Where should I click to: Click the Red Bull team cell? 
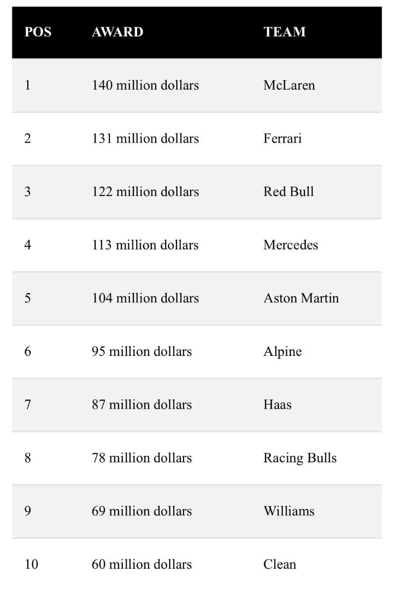coord(289,192)
